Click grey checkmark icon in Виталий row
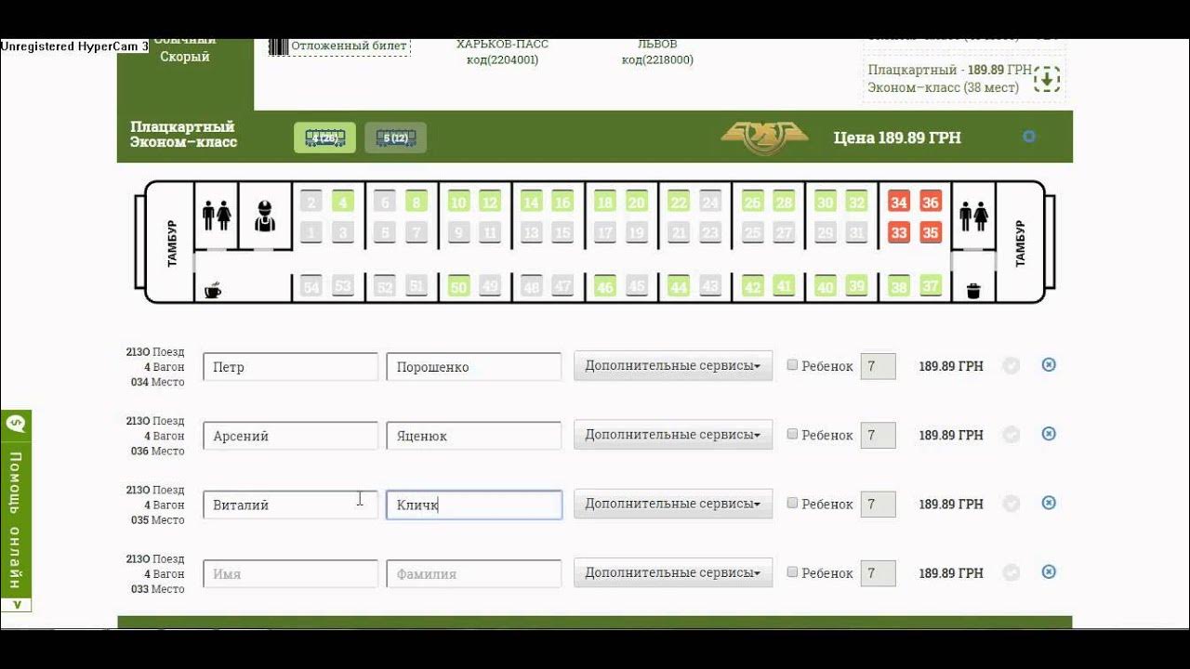 point(1011,504)
